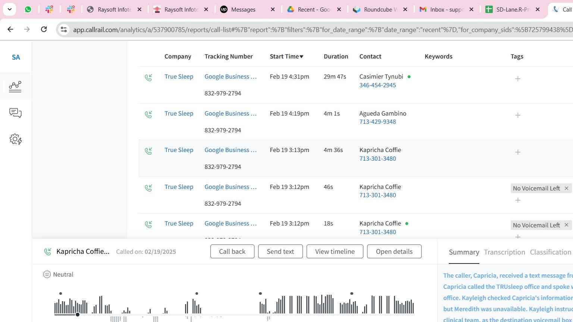
Task: Click the inbound call icon for Agueda Gambino
Action: (148, 114)
